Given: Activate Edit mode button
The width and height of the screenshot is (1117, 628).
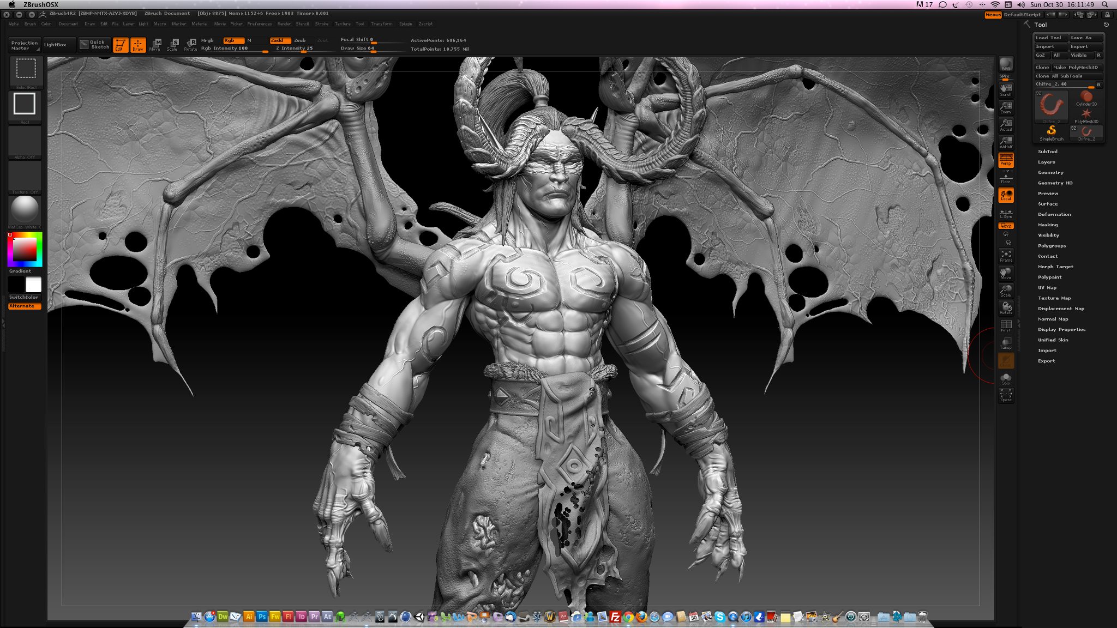Looking at the screenshot, I should point(121,45).
